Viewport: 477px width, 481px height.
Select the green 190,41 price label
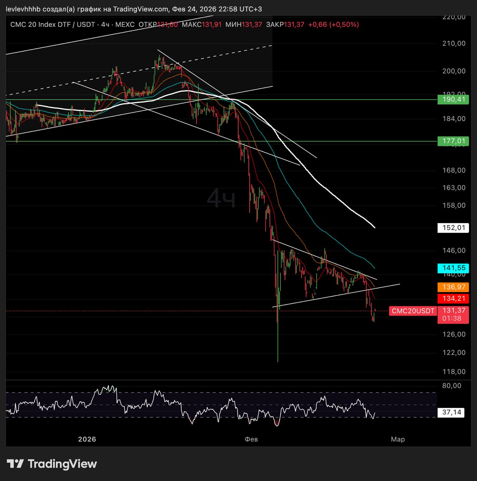453,100
